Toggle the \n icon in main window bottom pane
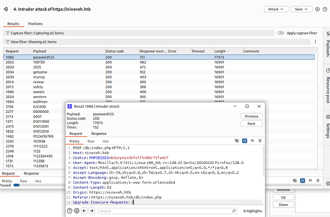 point(310,180)
